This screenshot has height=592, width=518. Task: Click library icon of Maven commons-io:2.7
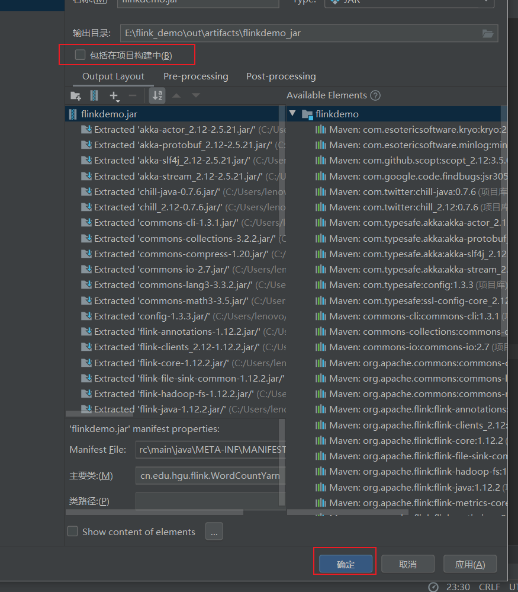(x=321, y=347)
